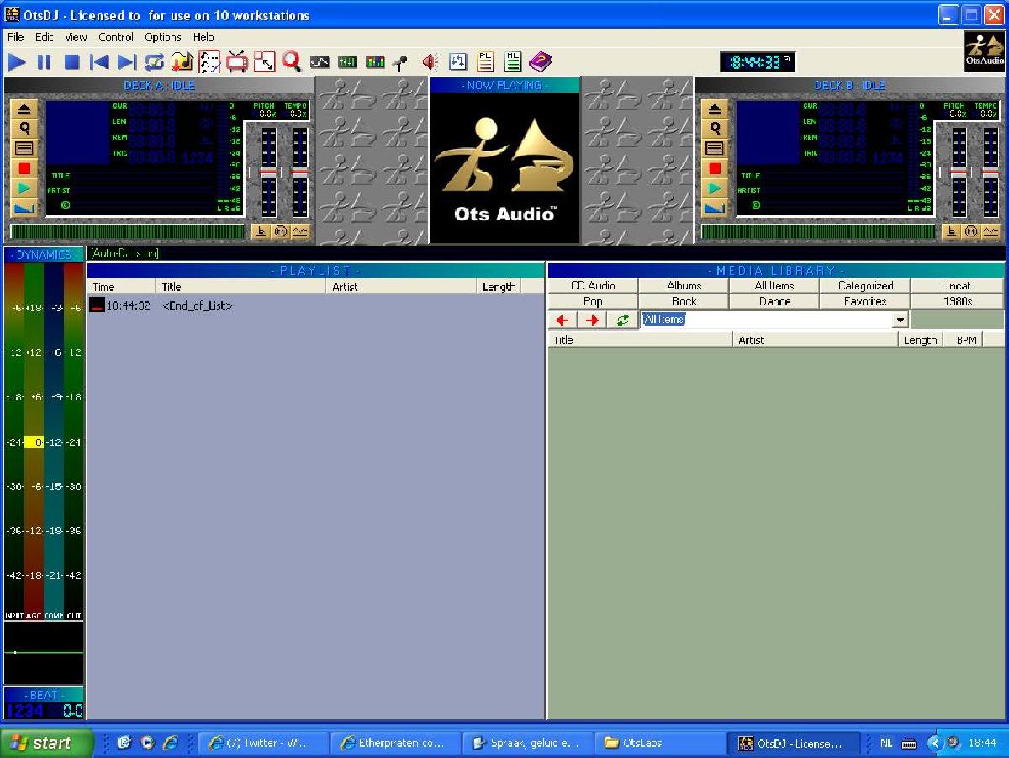Click the Deck A pitch slider handle
The image size is (1009, 758).
[268, 172]
